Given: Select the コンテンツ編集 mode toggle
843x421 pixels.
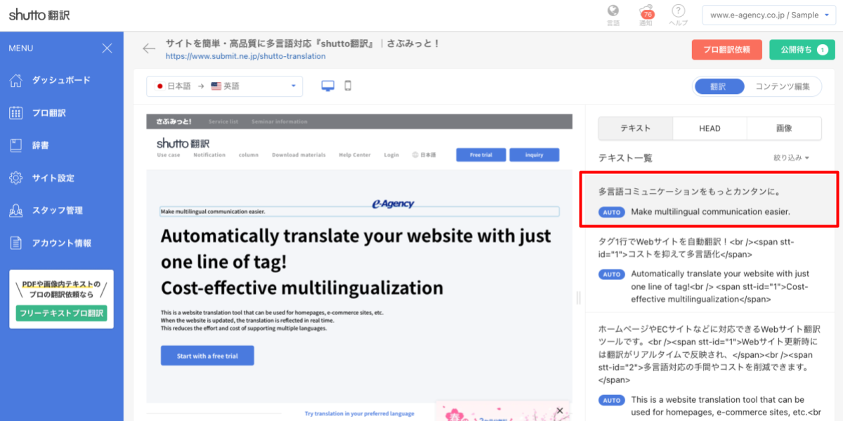Looking at the screenshot, I should pos(782,86).
